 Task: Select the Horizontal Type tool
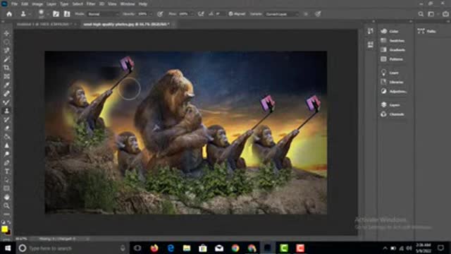(6, 171)
